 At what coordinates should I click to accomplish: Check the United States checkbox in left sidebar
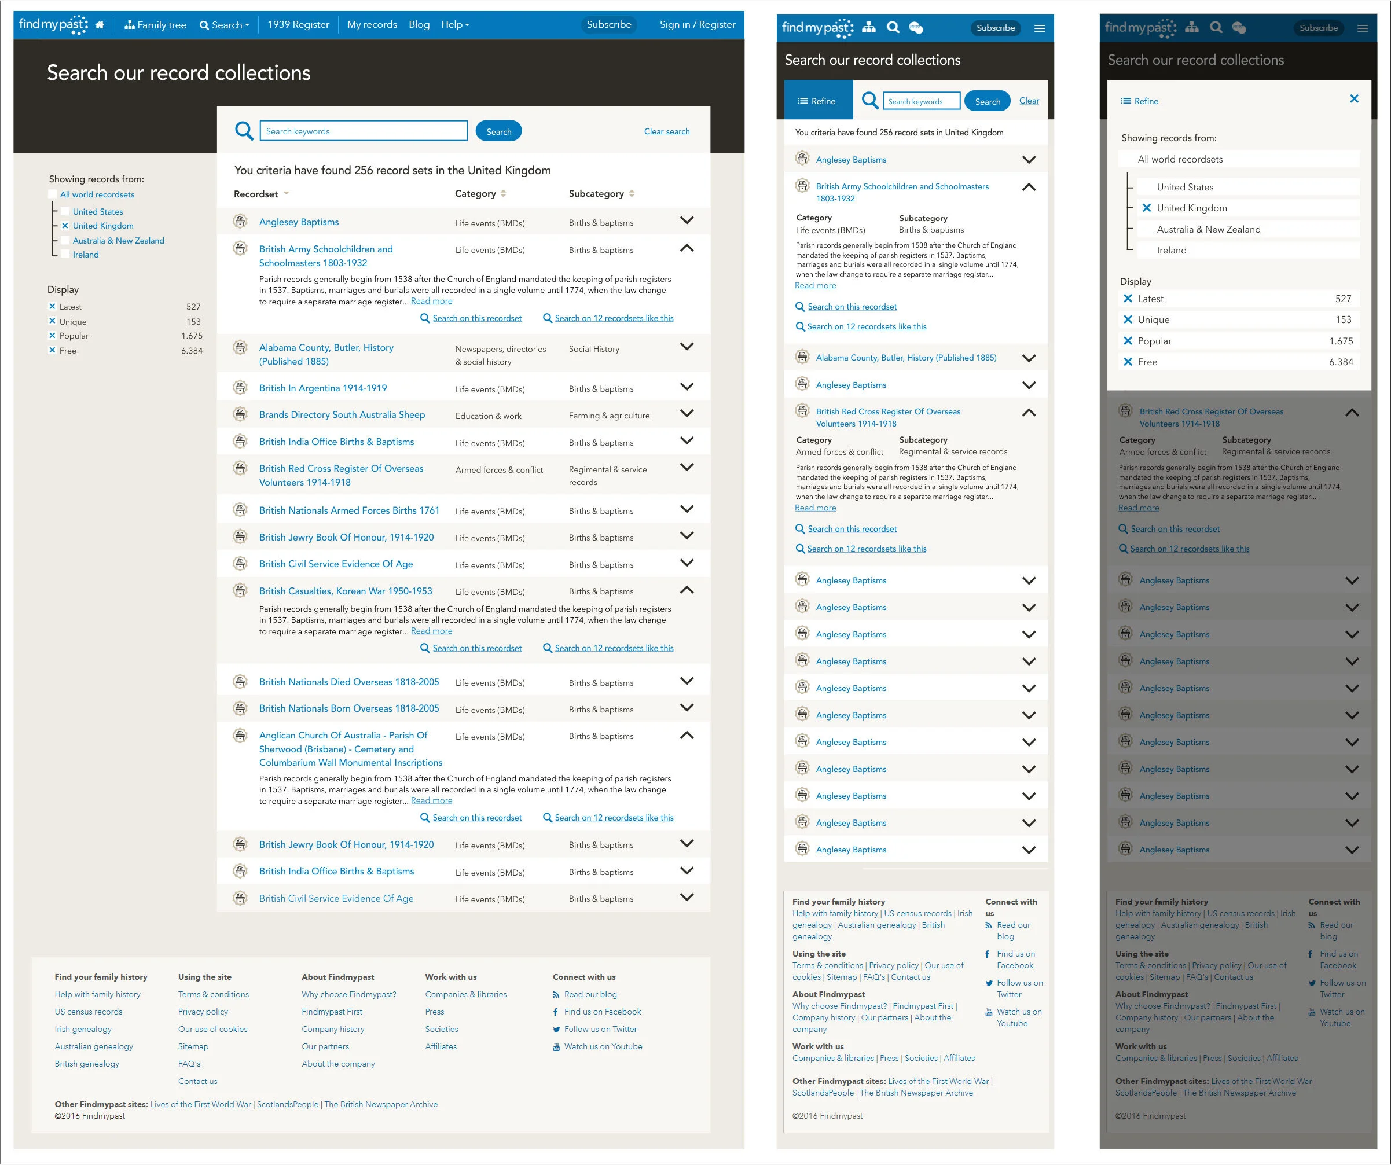[65, 211]
